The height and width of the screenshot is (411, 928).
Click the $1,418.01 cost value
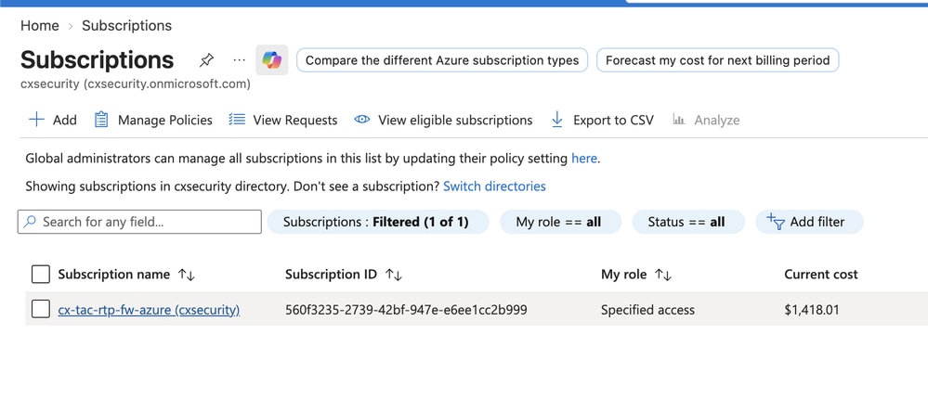(x=811, y=309)
